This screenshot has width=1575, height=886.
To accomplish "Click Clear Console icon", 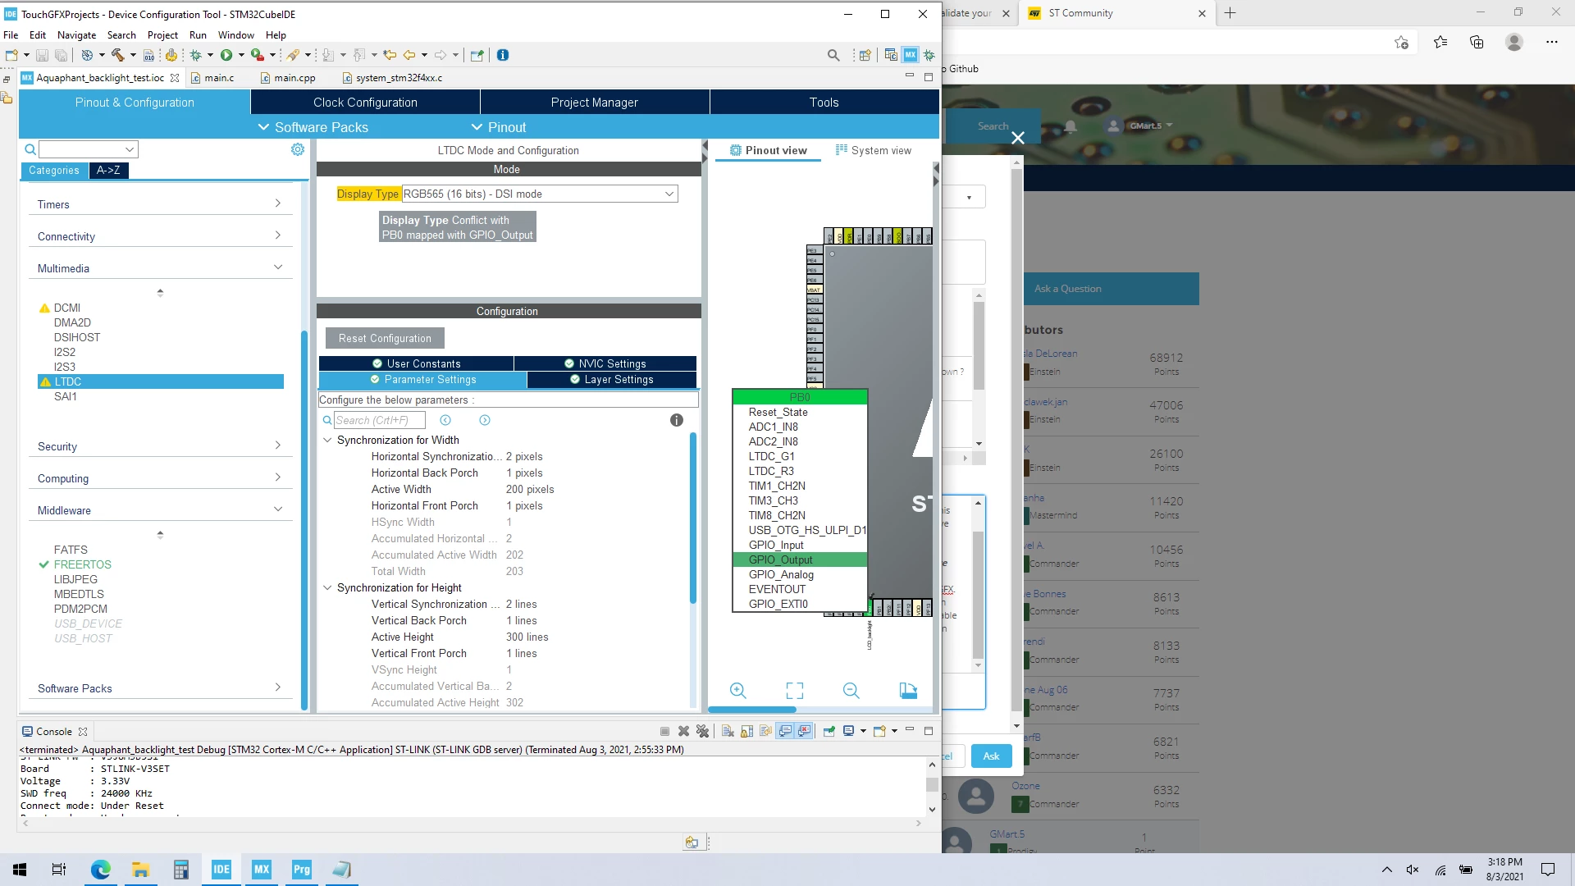I will pos(728,731).
